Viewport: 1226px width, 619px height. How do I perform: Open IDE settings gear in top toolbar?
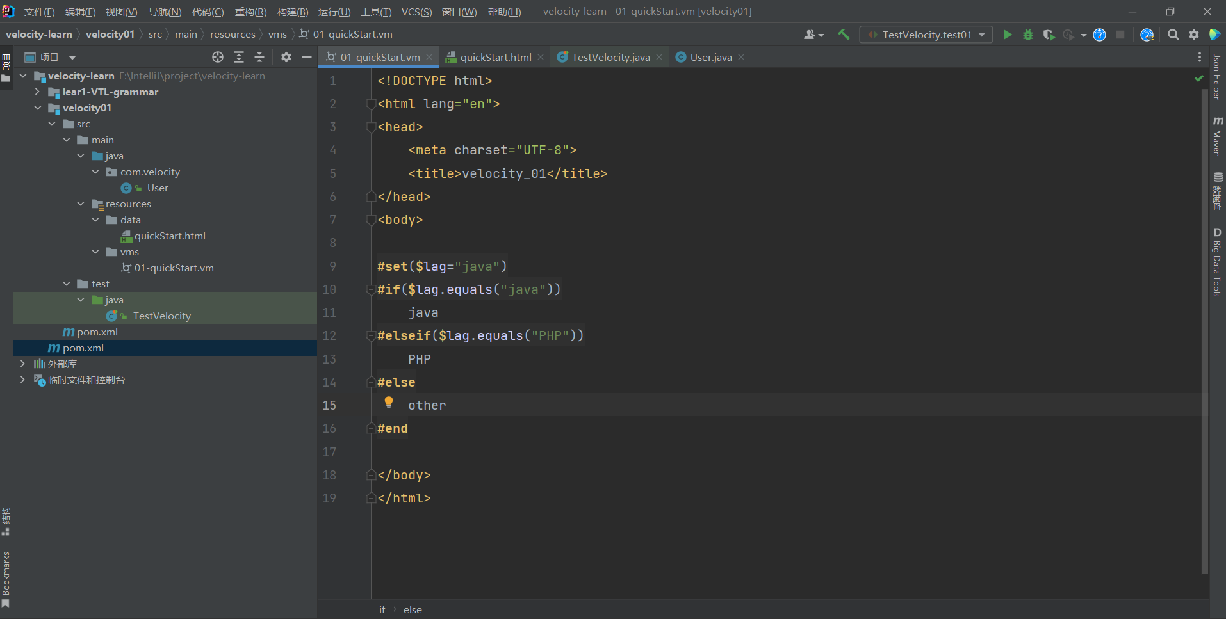point(1194,35)
